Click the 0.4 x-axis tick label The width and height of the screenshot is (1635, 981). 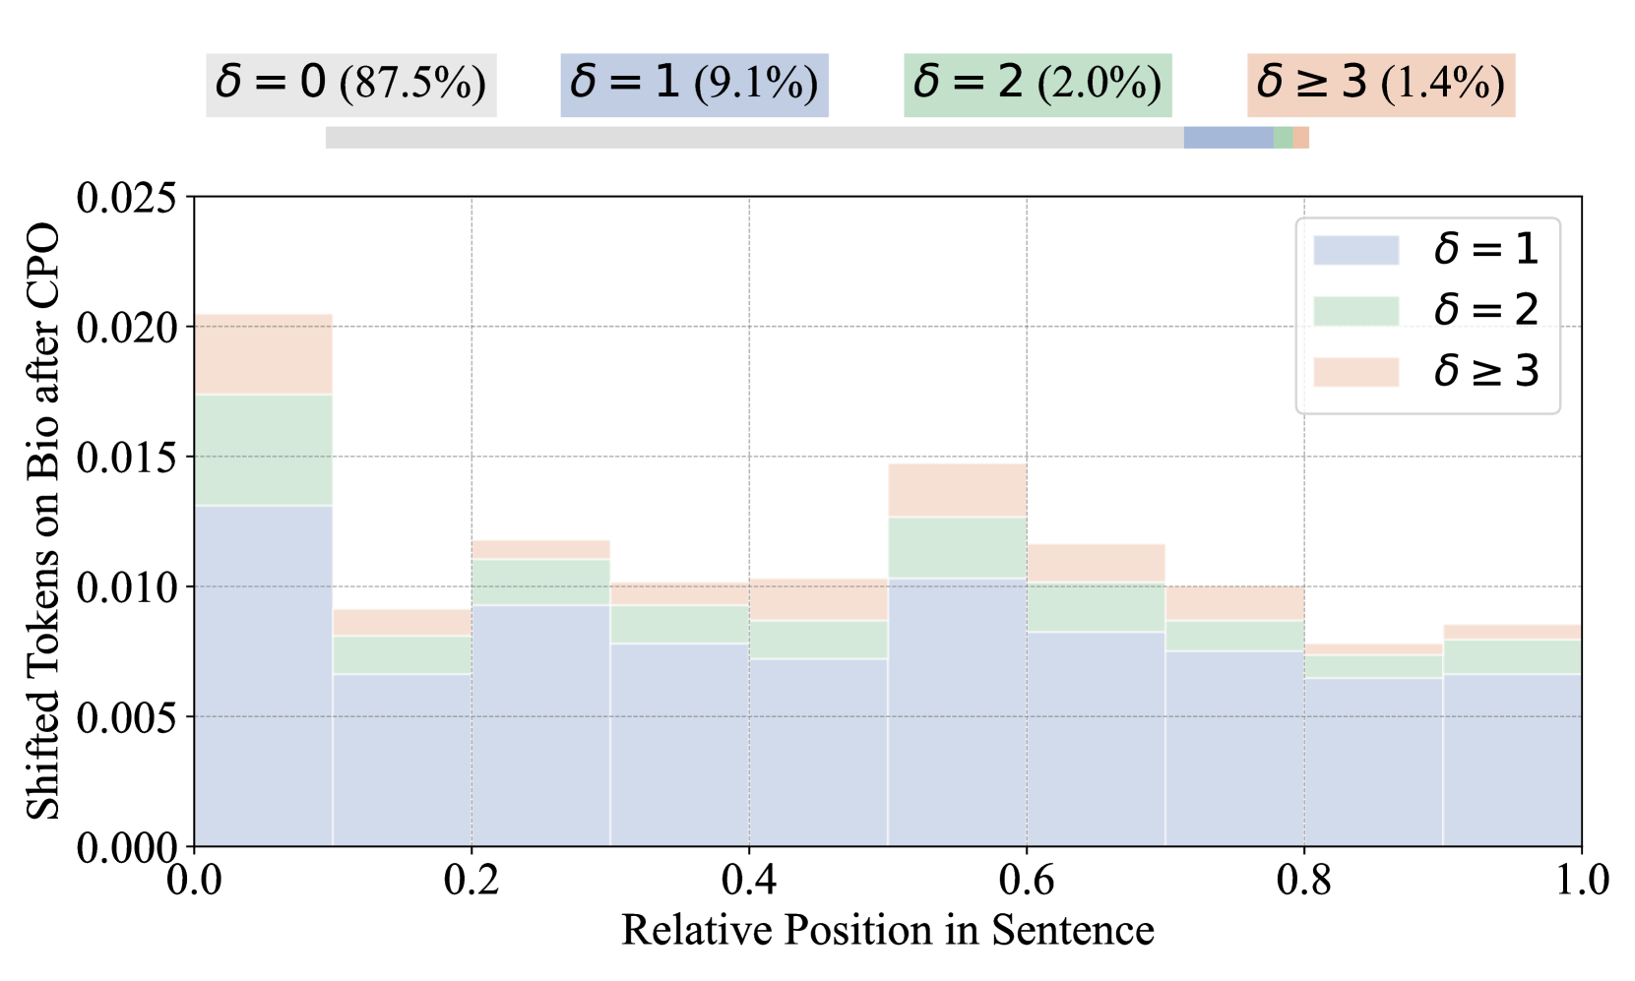[749, 880]
